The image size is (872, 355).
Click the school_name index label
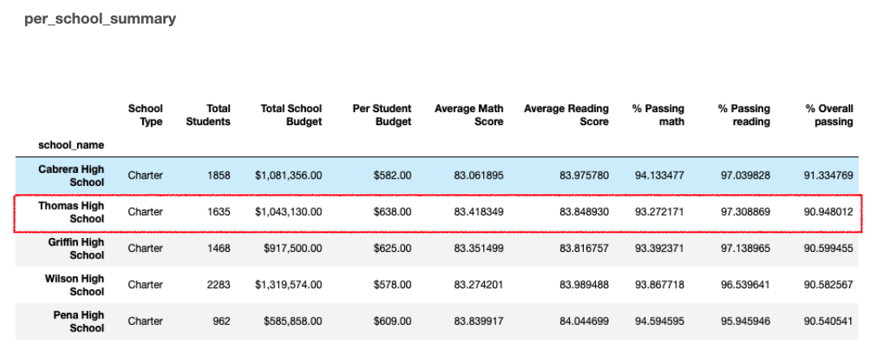(71, 145)
